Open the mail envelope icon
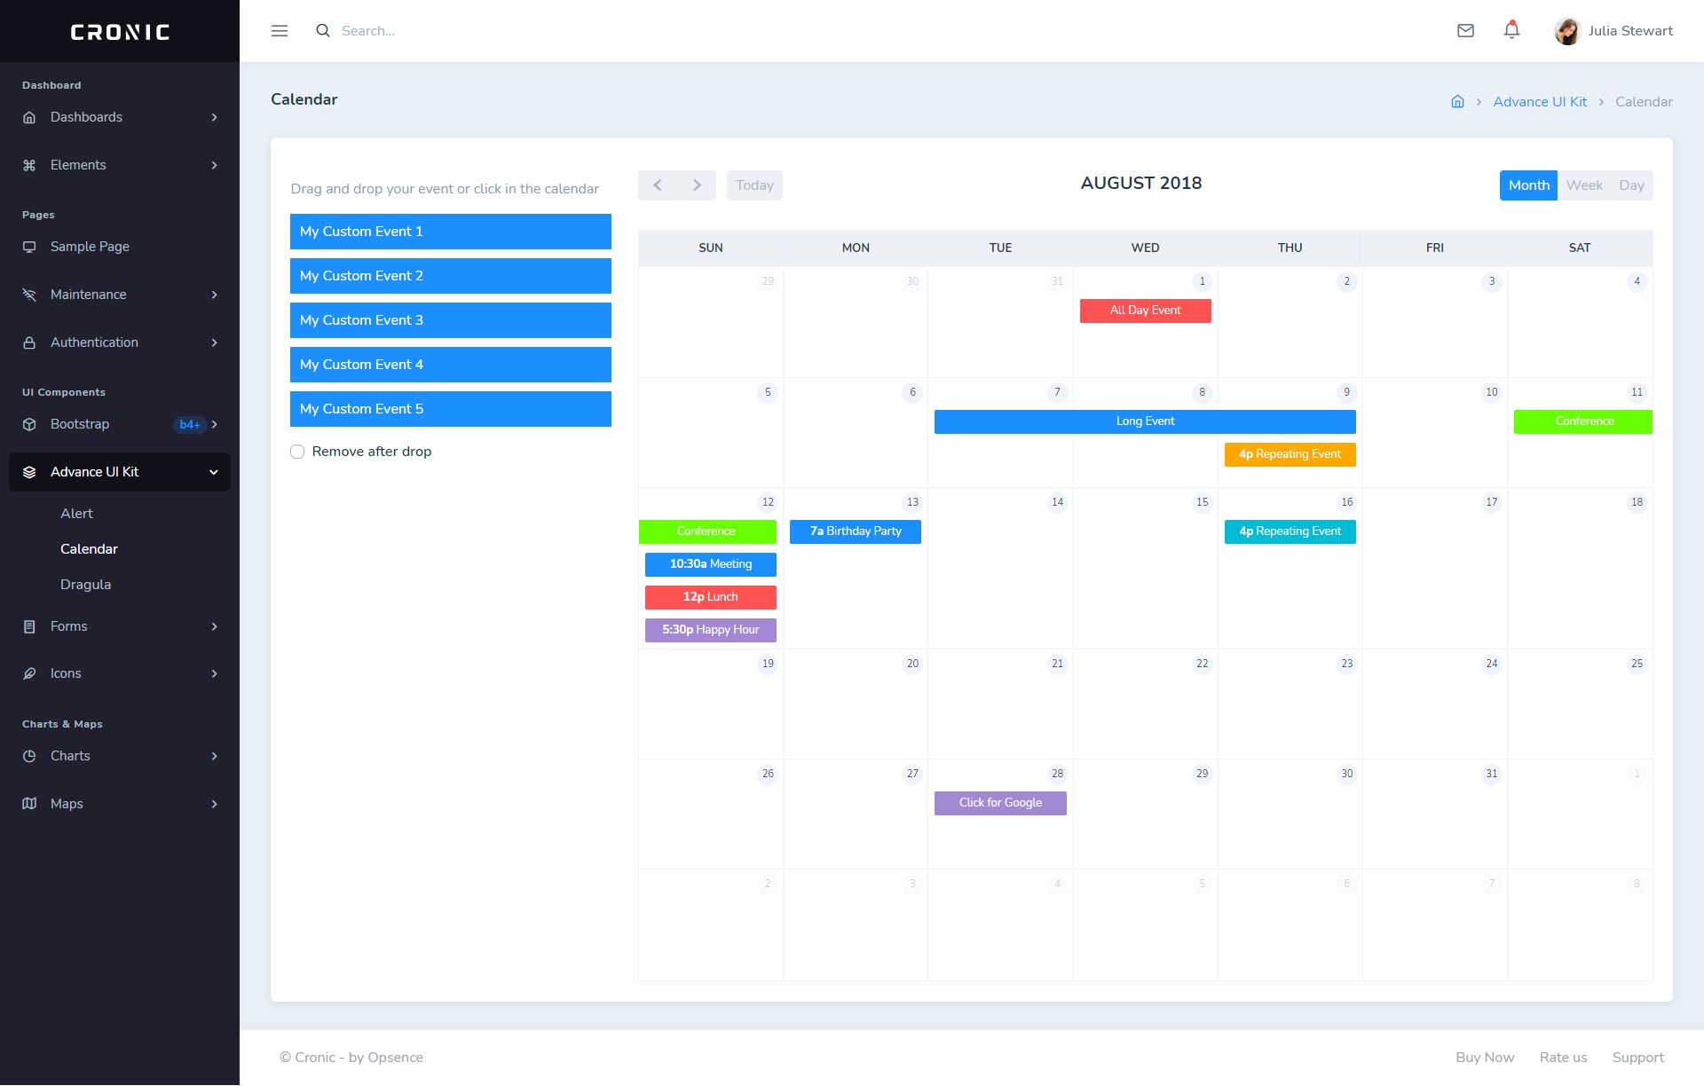 pos(1465,31)
